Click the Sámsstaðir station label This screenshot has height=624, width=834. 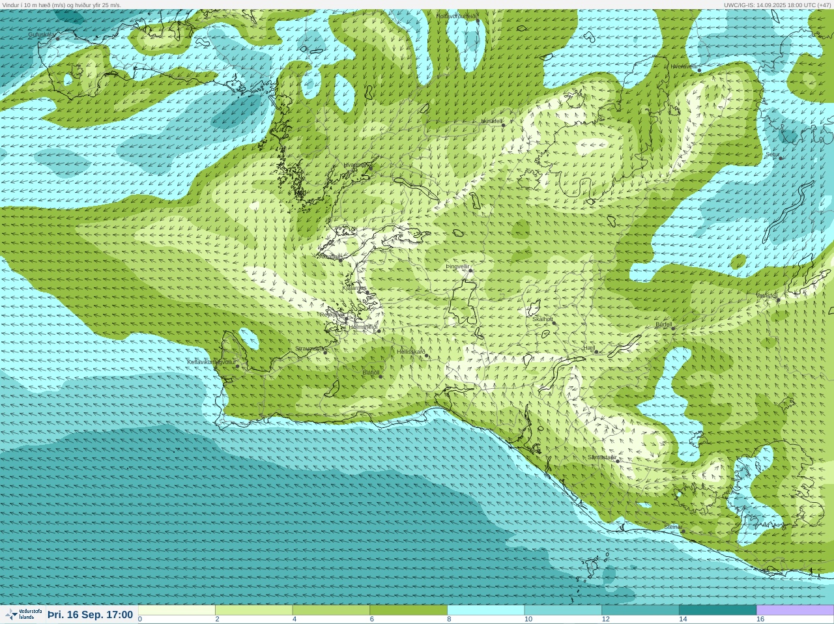click(601, 457)
